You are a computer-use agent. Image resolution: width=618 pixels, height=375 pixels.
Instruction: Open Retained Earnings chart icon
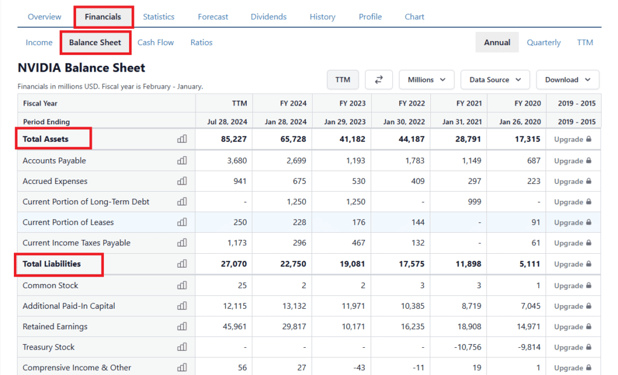tap(182, 327)
